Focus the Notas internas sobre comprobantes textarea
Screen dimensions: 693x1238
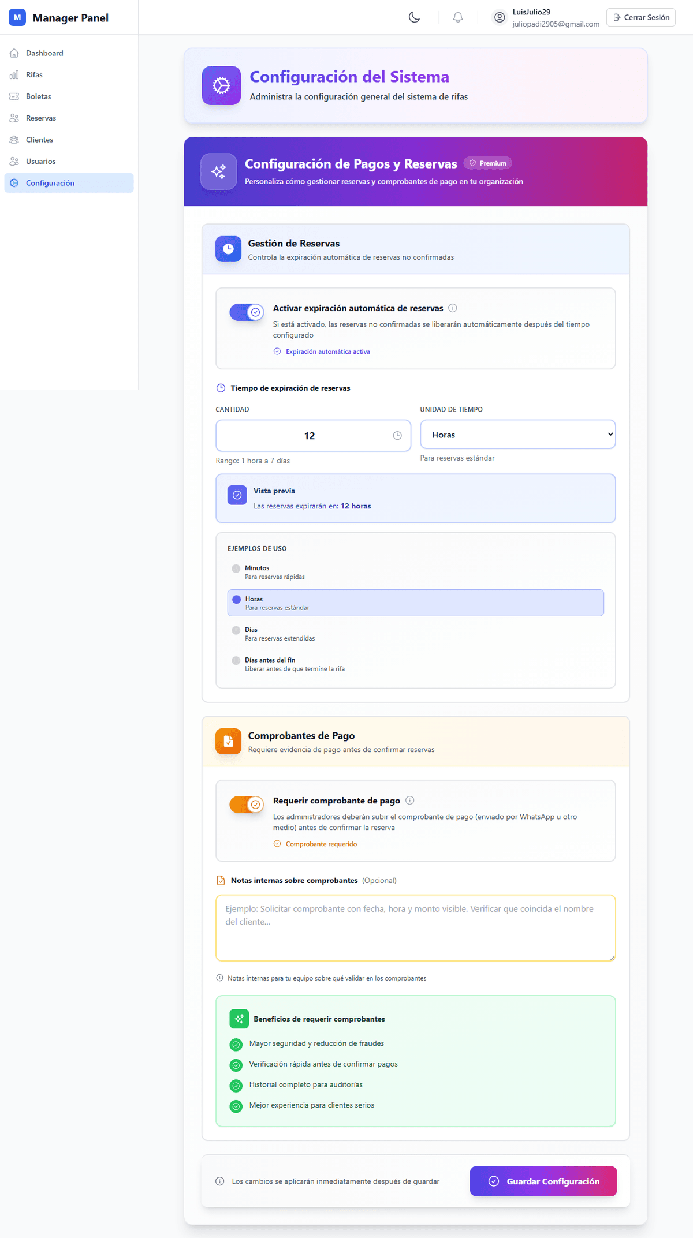pyautogui.click(x=415, y=928)
